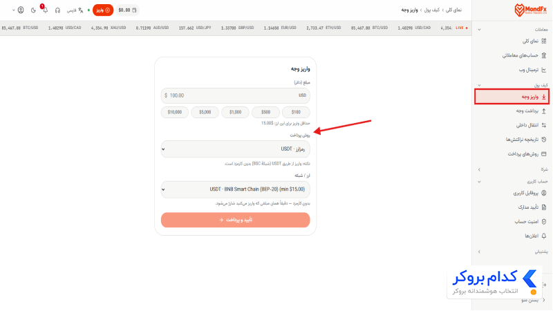553x311 pixels.
Task: Click the $0.00 wallet balance chip
Action: coord(127,10)
